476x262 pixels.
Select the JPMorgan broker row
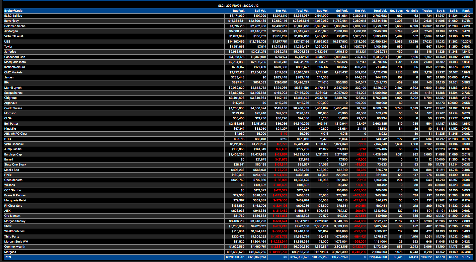(237, 31)
